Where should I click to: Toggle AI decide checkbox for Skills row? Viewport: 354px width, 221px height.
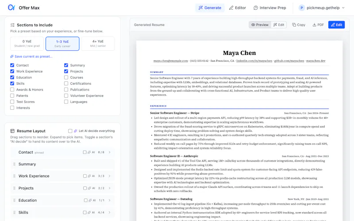(x=85, y=213)
